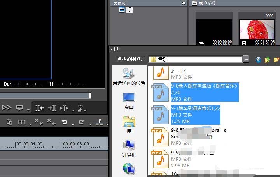Image resolution: width=280 pixels, height=177 pixels.
Task: Open 最近访问的位置 in places bar
Action: coord(129,77)
